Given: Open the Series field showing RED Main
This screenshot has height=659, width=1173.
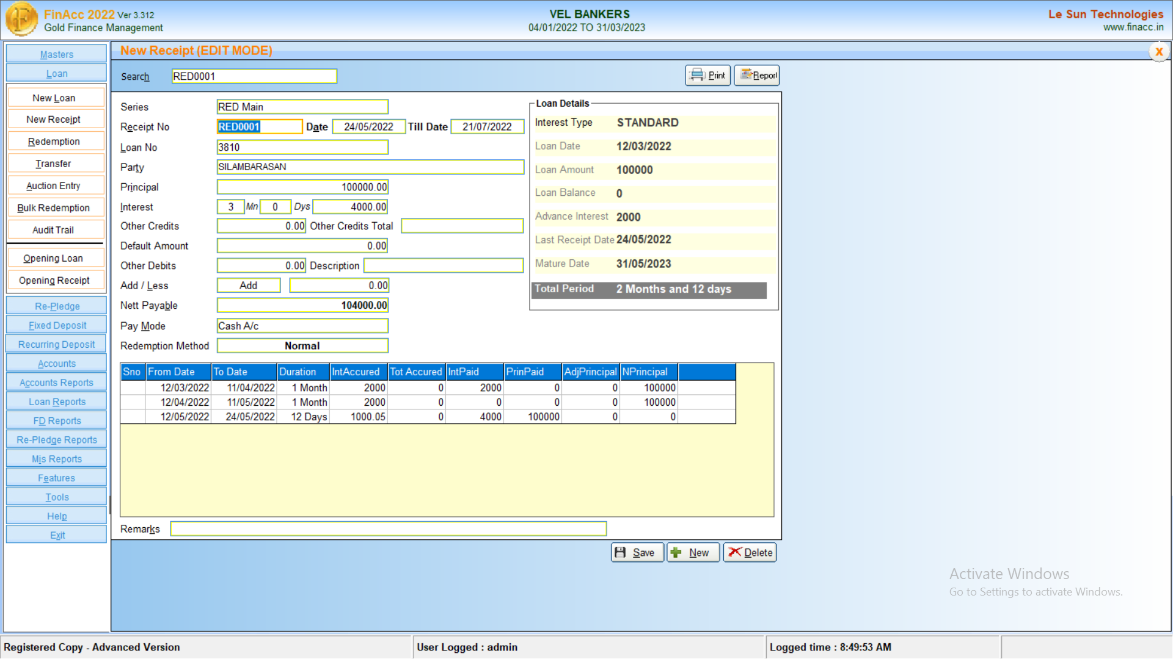Looking at the screenshot, I should pos(302,106).
